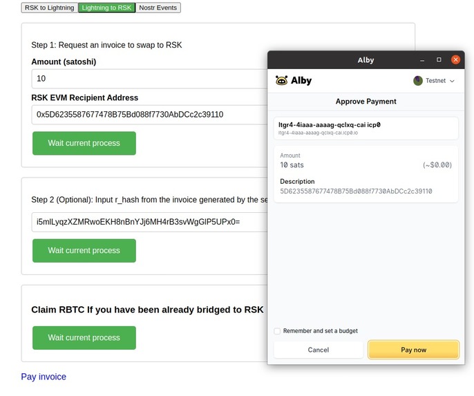Open the Nostr Events tab
Screen dimensions: 474x396
click(x=158, y=8)
